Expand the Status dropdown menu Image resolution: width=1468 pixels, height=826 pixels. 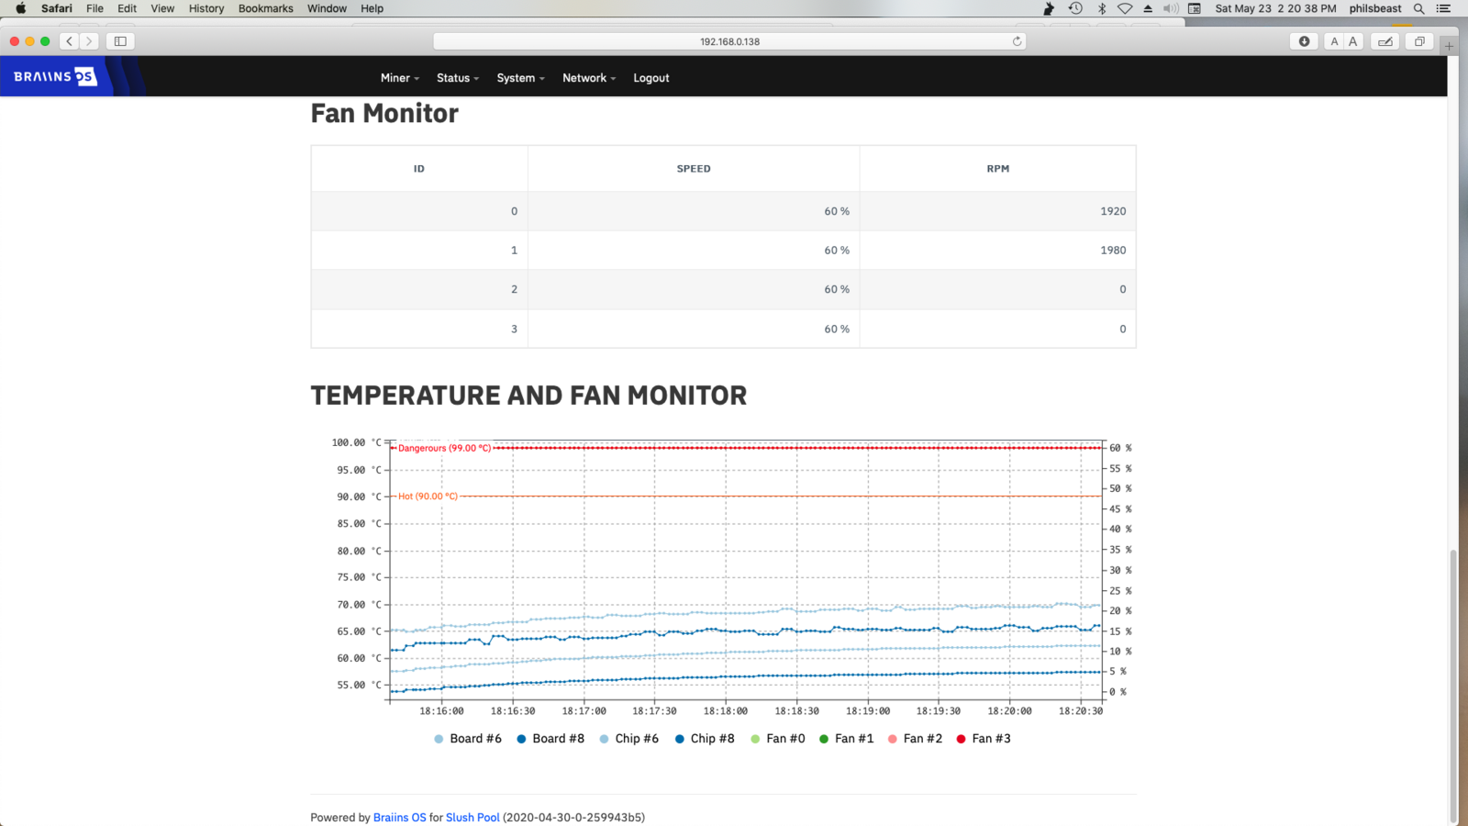pyautogui.click(x=458, y=78)
